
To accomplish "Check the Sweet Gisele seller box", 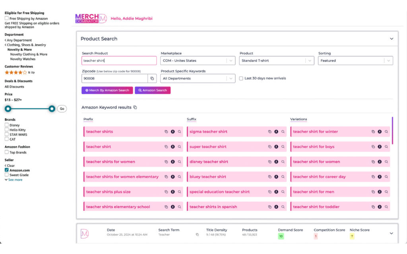I will tap(6, 175).
